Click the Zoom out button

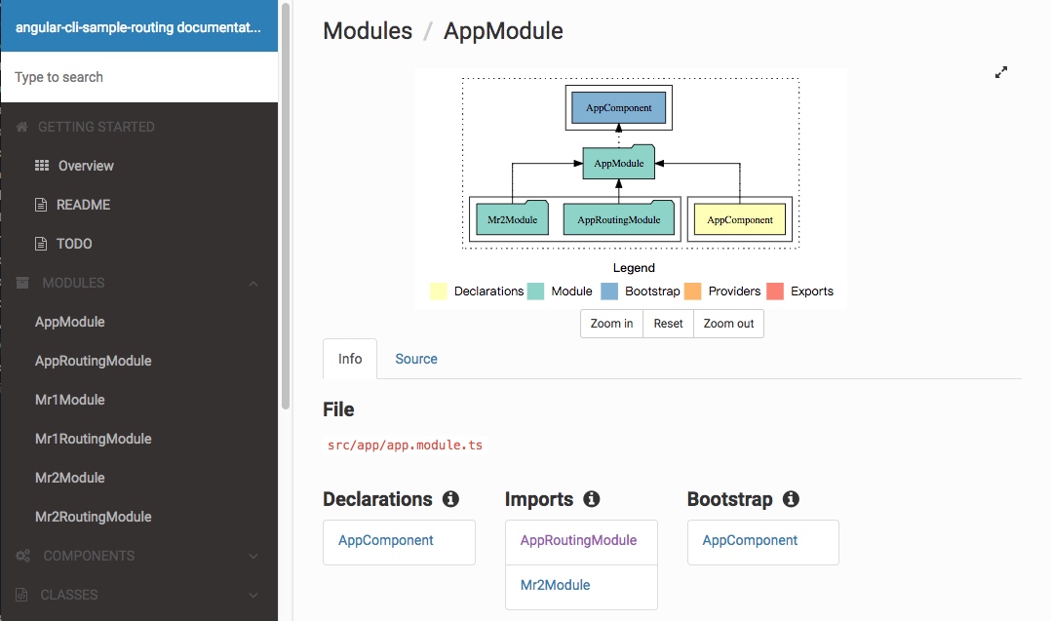728,324
